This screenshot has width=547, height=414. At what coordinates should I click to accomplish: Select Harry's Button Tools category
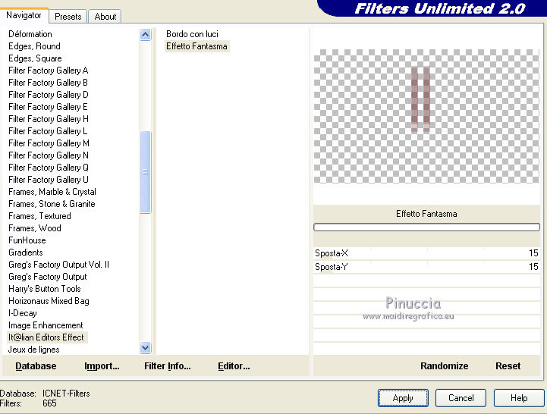coord(44,289)
